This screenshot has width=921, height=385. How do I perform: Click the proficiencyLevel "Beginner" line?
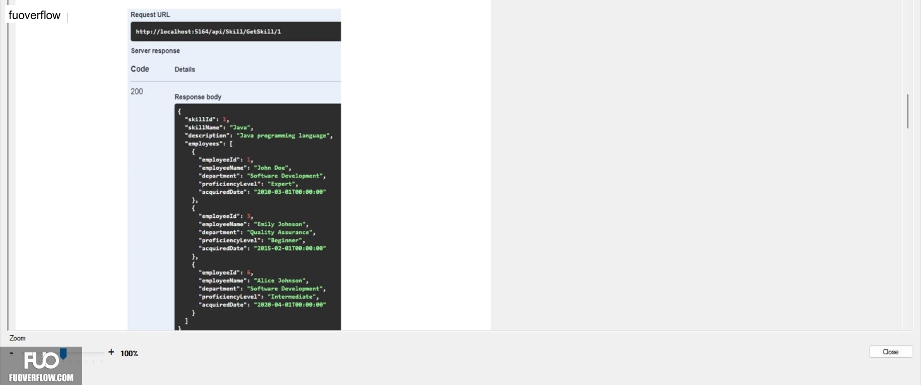tap(251, 241)
